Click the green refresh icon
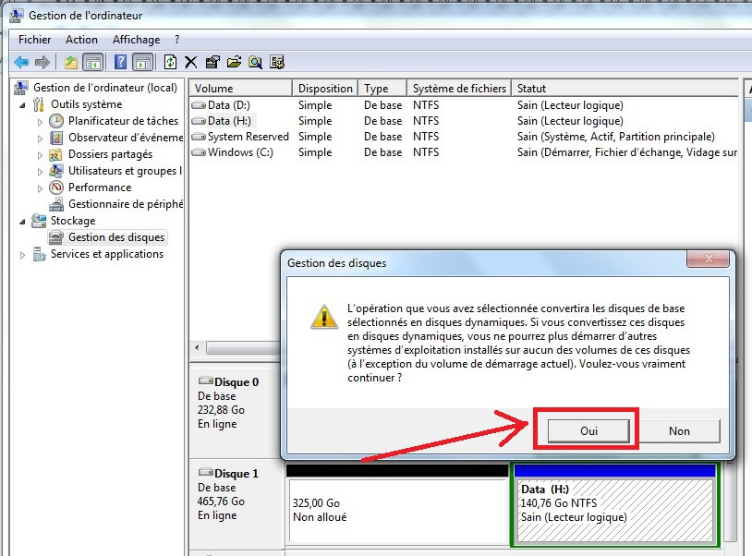This screenshot has width=752, height=556. (170, 62)
